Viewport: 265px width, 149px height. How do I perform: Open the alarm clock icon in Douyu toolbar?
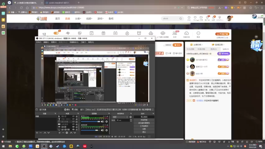(x=139, y=33)
